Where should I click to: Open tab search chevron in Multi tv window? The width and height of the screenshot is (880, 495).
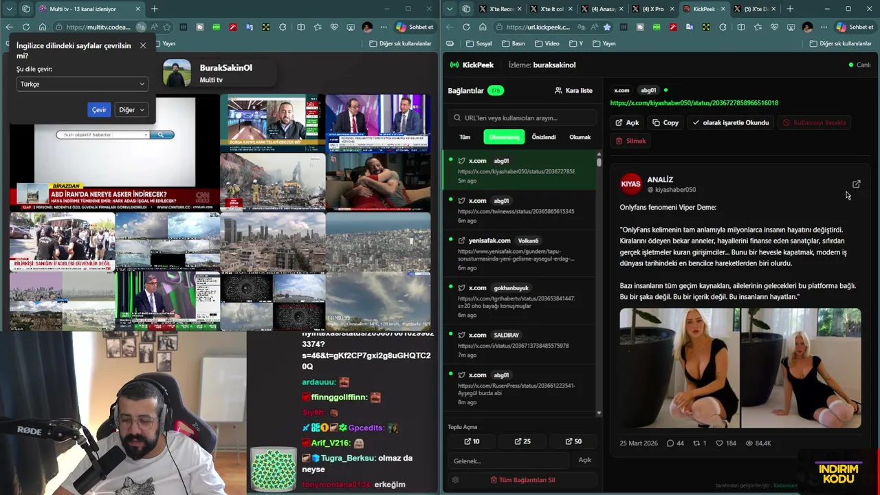[x=9, y=9]
